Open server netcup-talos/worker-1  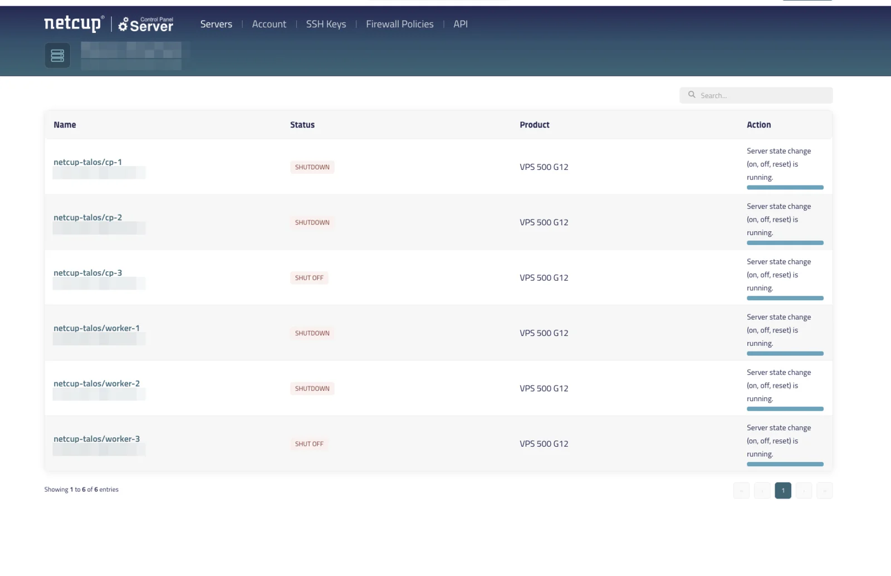[x=96, y=328]
